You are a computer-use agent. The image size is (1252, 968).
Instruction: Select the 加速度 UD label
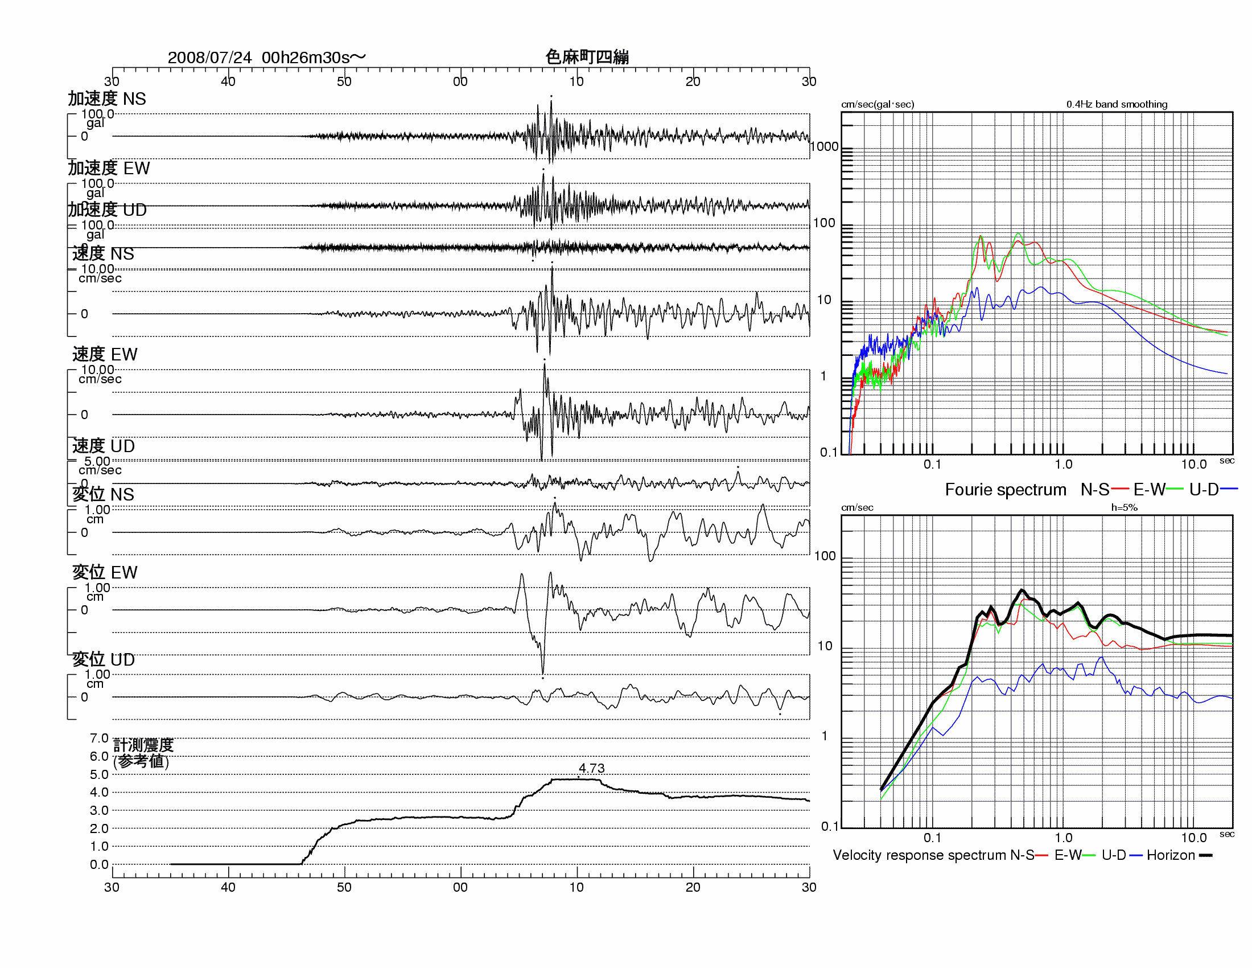click(107, 210)
